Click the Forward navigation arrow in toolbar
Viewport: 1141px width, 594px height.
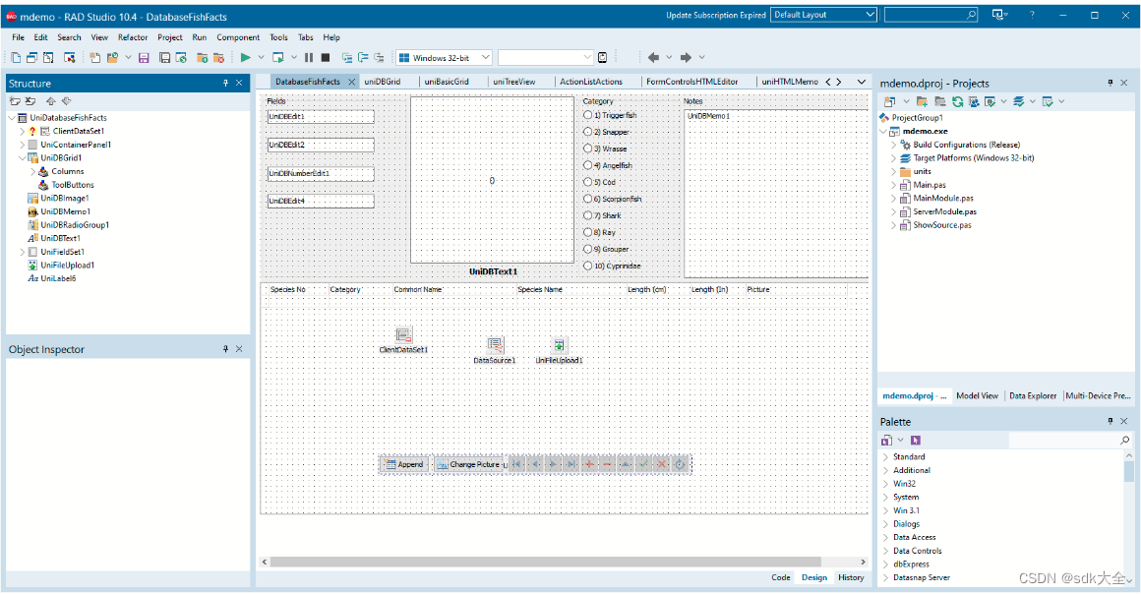[686, 57]
